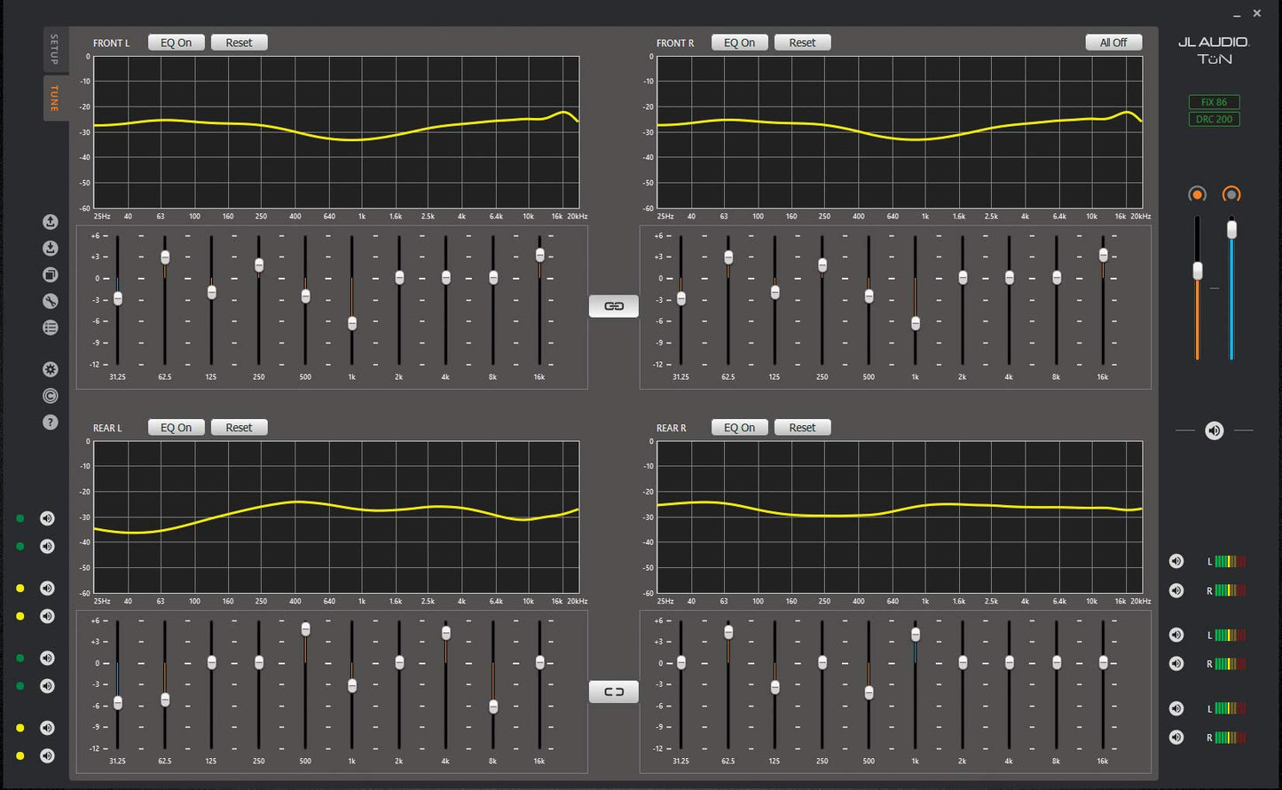
Task: Switch to the SETUP tab
Action: coord(54,49)
